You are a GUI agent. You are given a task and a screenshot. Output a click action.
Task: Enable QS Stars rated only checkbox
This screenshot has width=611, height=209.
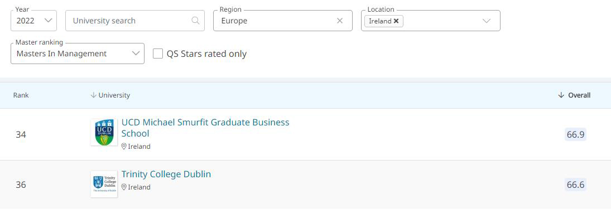pyautogui.click(x=158, y=54)
